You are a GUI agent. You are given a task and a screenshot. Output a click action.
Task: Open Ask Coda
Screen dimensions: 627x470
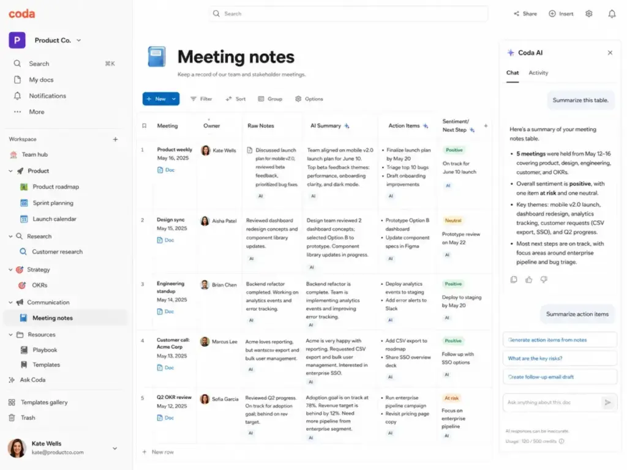[32, 380]
